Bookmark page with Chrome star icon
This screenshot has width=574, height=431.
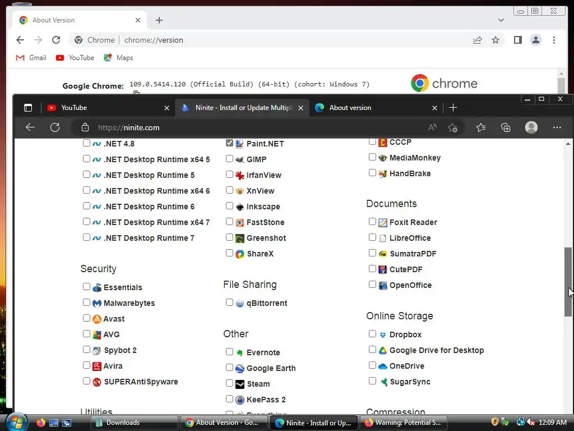pyautogui.click(x=496, y=40)
